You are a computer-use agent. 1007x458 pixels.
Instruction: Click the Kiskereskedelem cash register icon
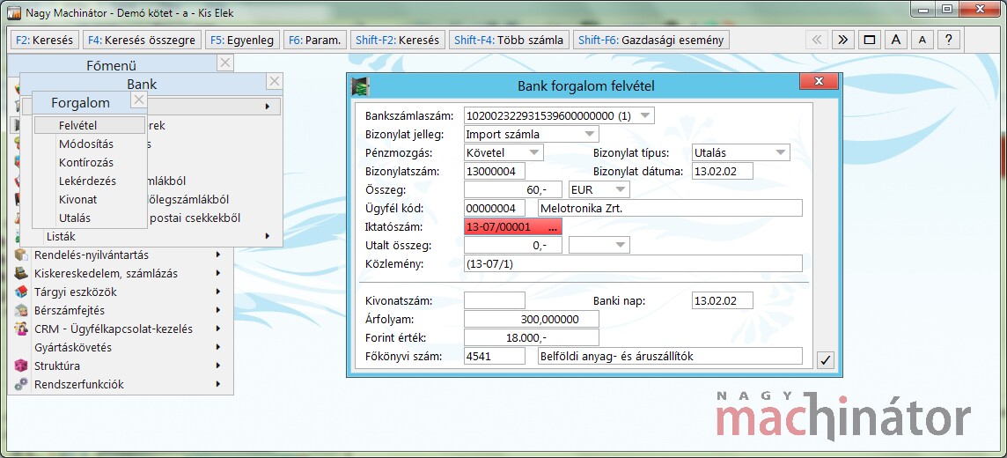point(22,273)
